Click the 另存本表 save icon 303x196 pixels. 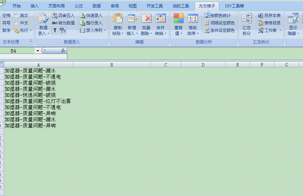tap(260, 16)
